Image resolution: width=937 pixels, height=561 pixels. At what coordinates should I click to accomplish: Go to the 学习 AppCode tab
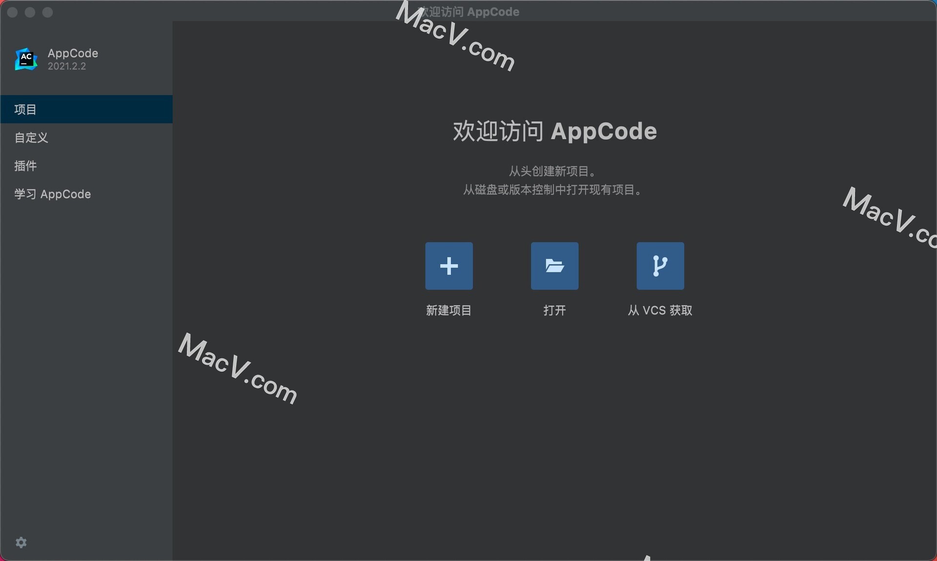[x=86, y=194]
